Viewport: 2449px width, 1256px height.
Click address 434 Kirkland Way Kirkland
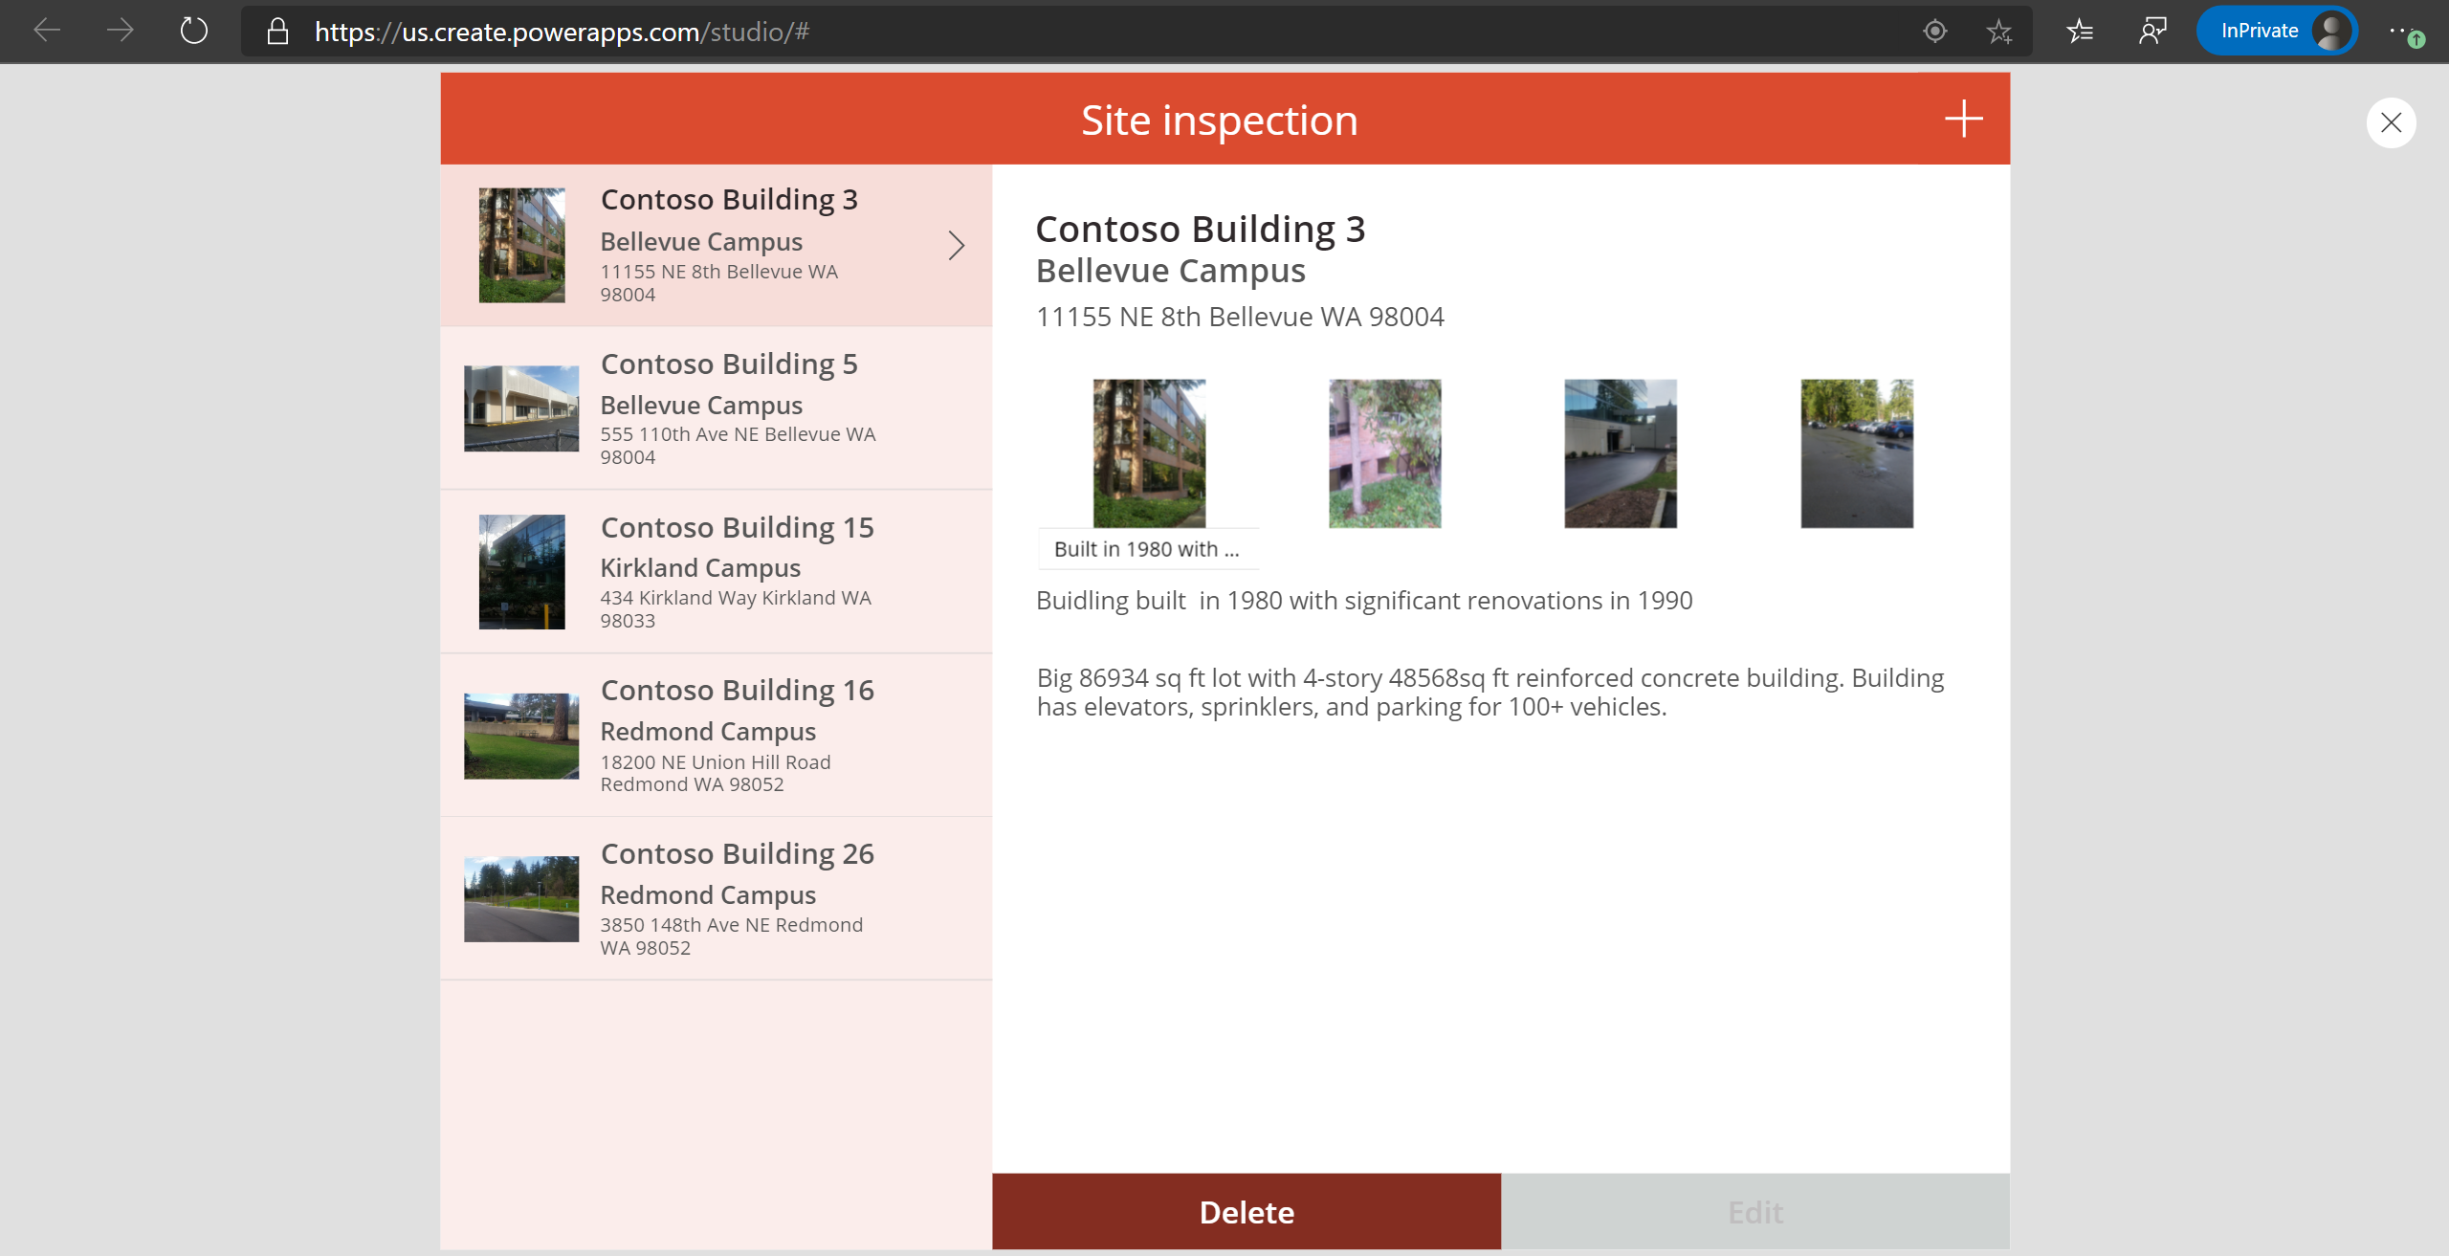[x=736, y=609]
